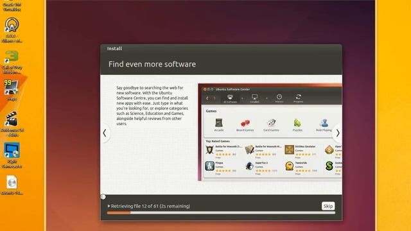Click the "Retrieving file 12 of 61" status text
This screenshot has height=231, width=411.
coord(150,206)
